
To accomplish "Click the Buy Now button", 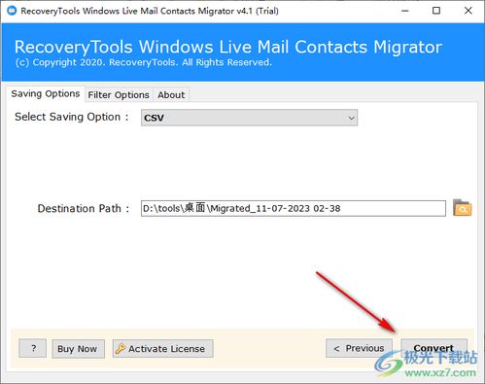I will (78, 349).
